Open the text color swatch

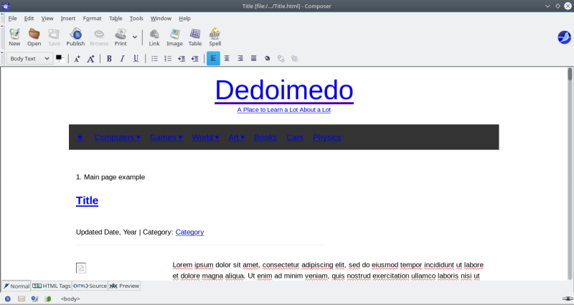tap(59, 58)
